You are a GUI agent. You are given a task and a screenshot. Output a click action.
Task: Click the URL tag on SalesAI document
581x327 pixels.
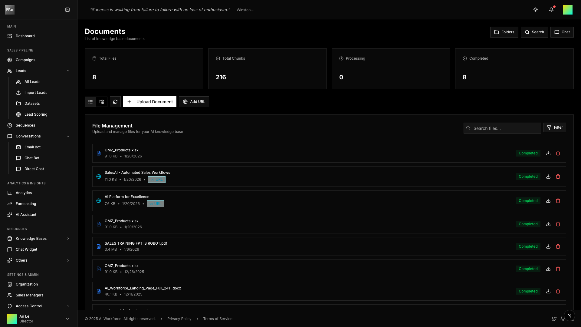[157, 180]
